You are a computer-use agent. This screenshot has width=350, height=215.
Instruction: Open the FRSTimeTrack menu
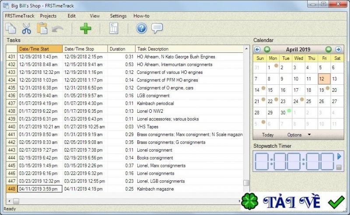coord(20,16)
